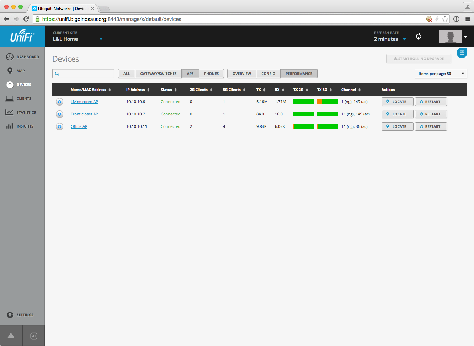The width and height of the screenshot is (474, 346).
Task: Open the Insights bar-graph icon
Action: 10,126
